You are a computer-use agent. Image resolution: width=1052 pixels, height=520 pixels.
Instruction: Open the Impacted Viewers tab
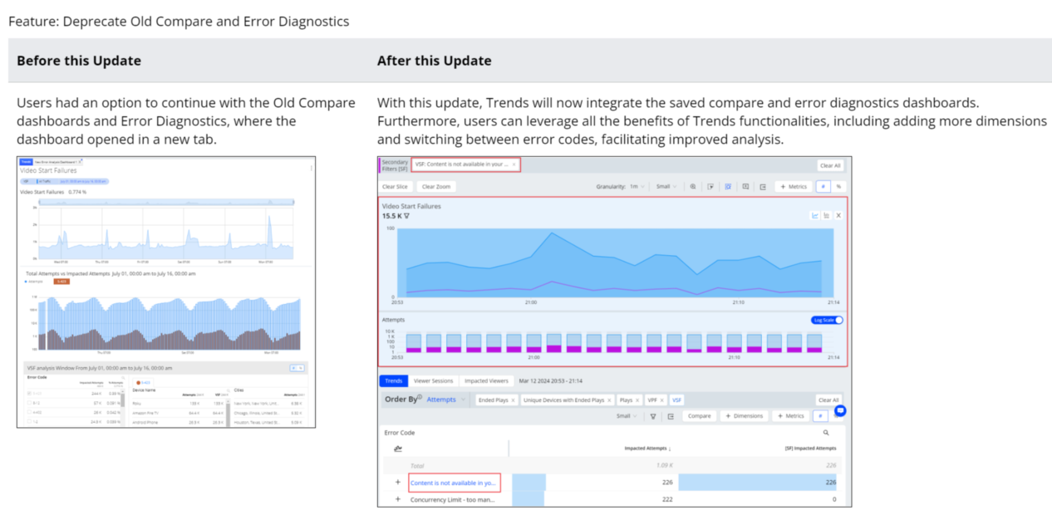tap(486, 381)
